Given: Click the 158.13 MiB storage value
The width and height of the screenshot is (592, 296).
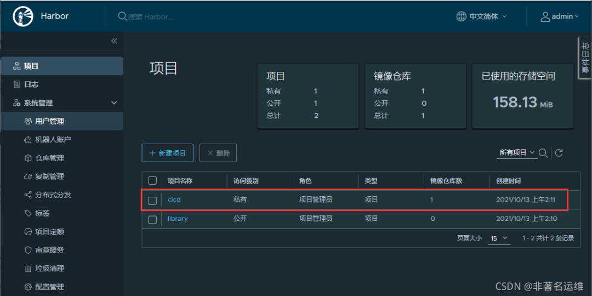Looking at the screenshot, I should coord(523,103).
